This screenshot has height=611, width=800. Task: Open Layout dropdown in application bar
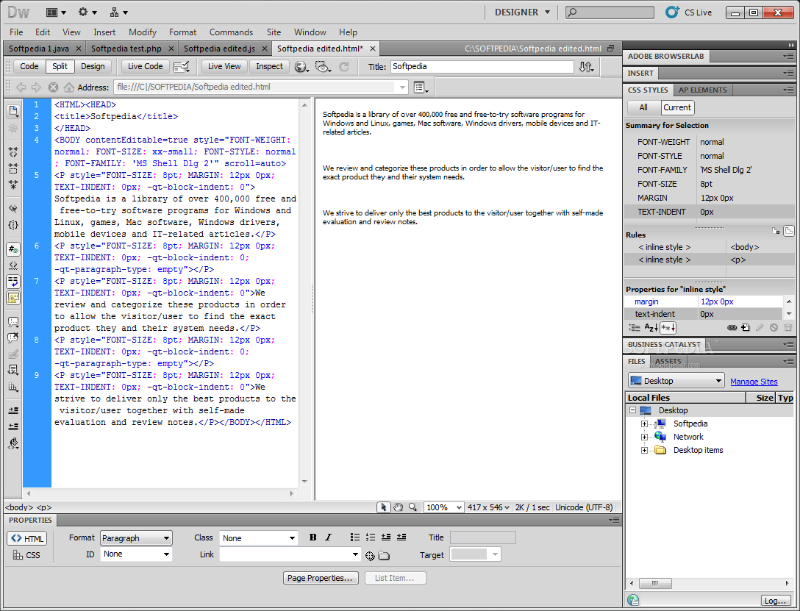tap(56, 12)
